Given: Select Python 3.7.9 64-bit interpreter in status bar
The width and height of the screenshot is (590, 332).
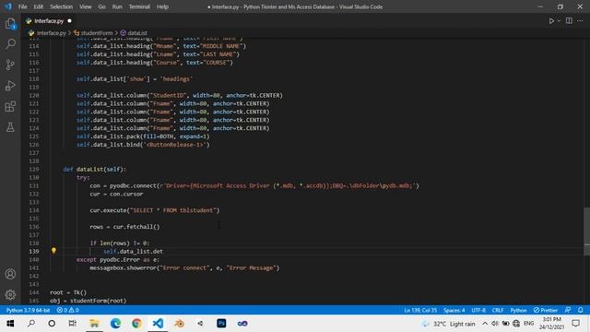Looking at the screenshot, I should click(x=28, y=310).
